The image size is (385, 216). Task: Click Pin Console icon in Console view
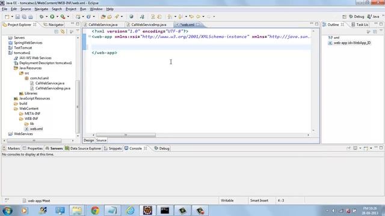(x=348, y=148)
